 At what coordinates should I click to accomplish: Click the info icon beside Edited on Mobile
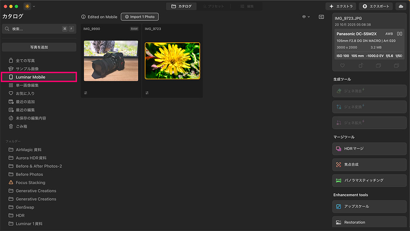pos(84,17)
